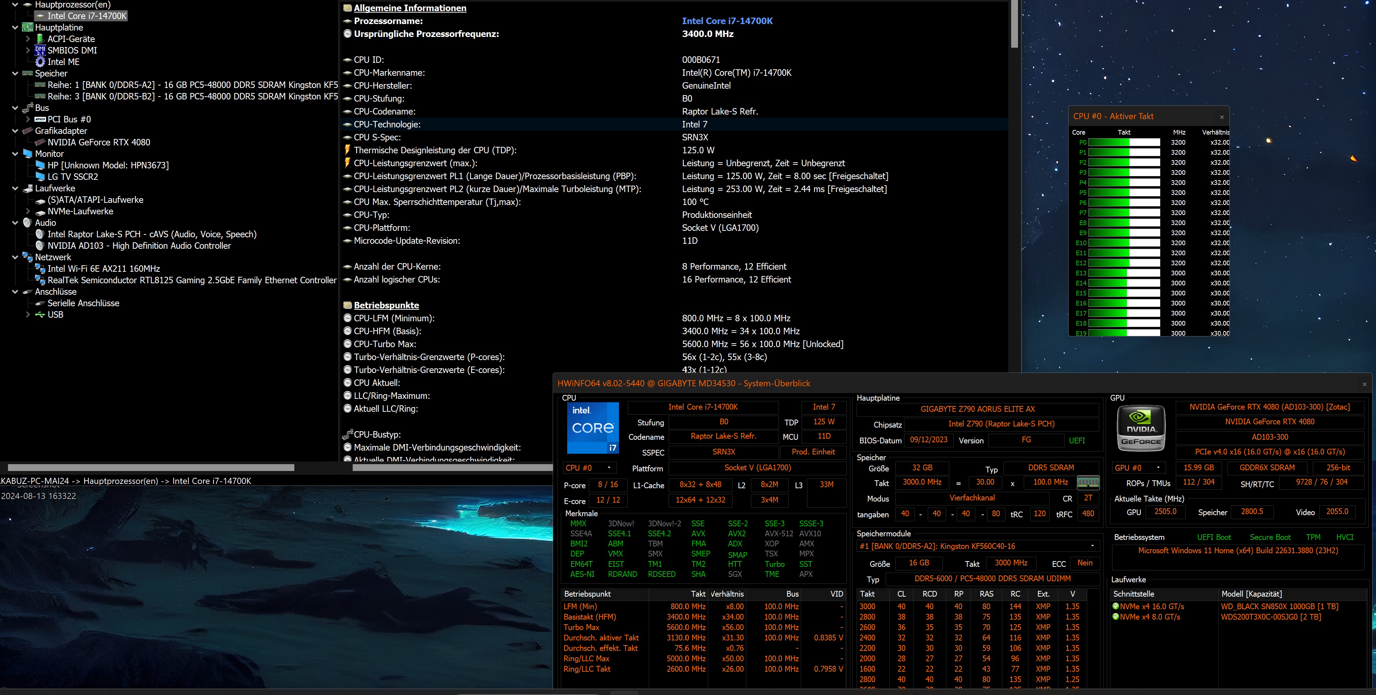Click the CPU-Technologie row
This screenshot has height=695, width=1376.
[x=674, y=124]
